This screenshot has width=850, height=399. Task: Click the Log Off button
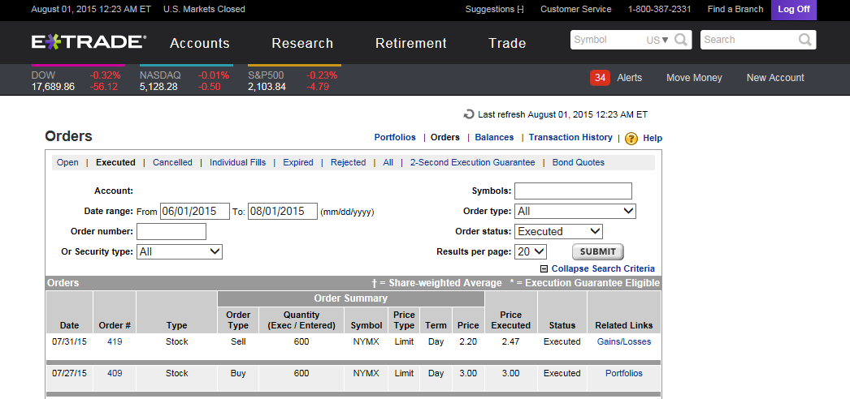coord(793,10)
